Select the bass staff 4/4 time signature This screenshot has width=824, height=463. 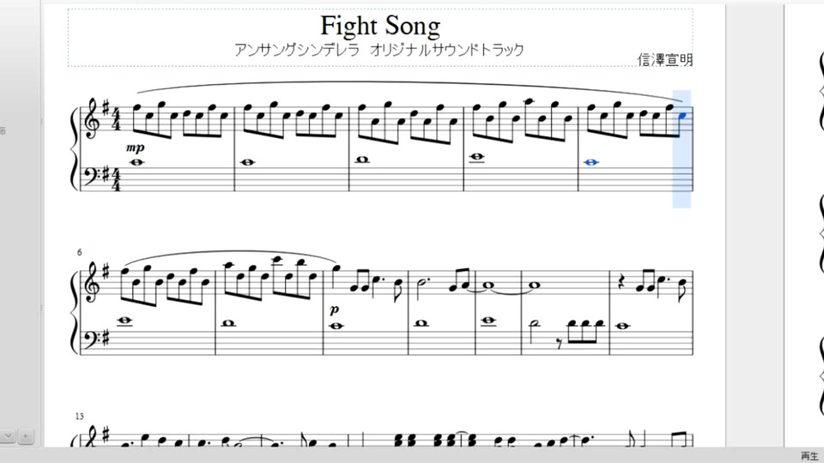117,176
